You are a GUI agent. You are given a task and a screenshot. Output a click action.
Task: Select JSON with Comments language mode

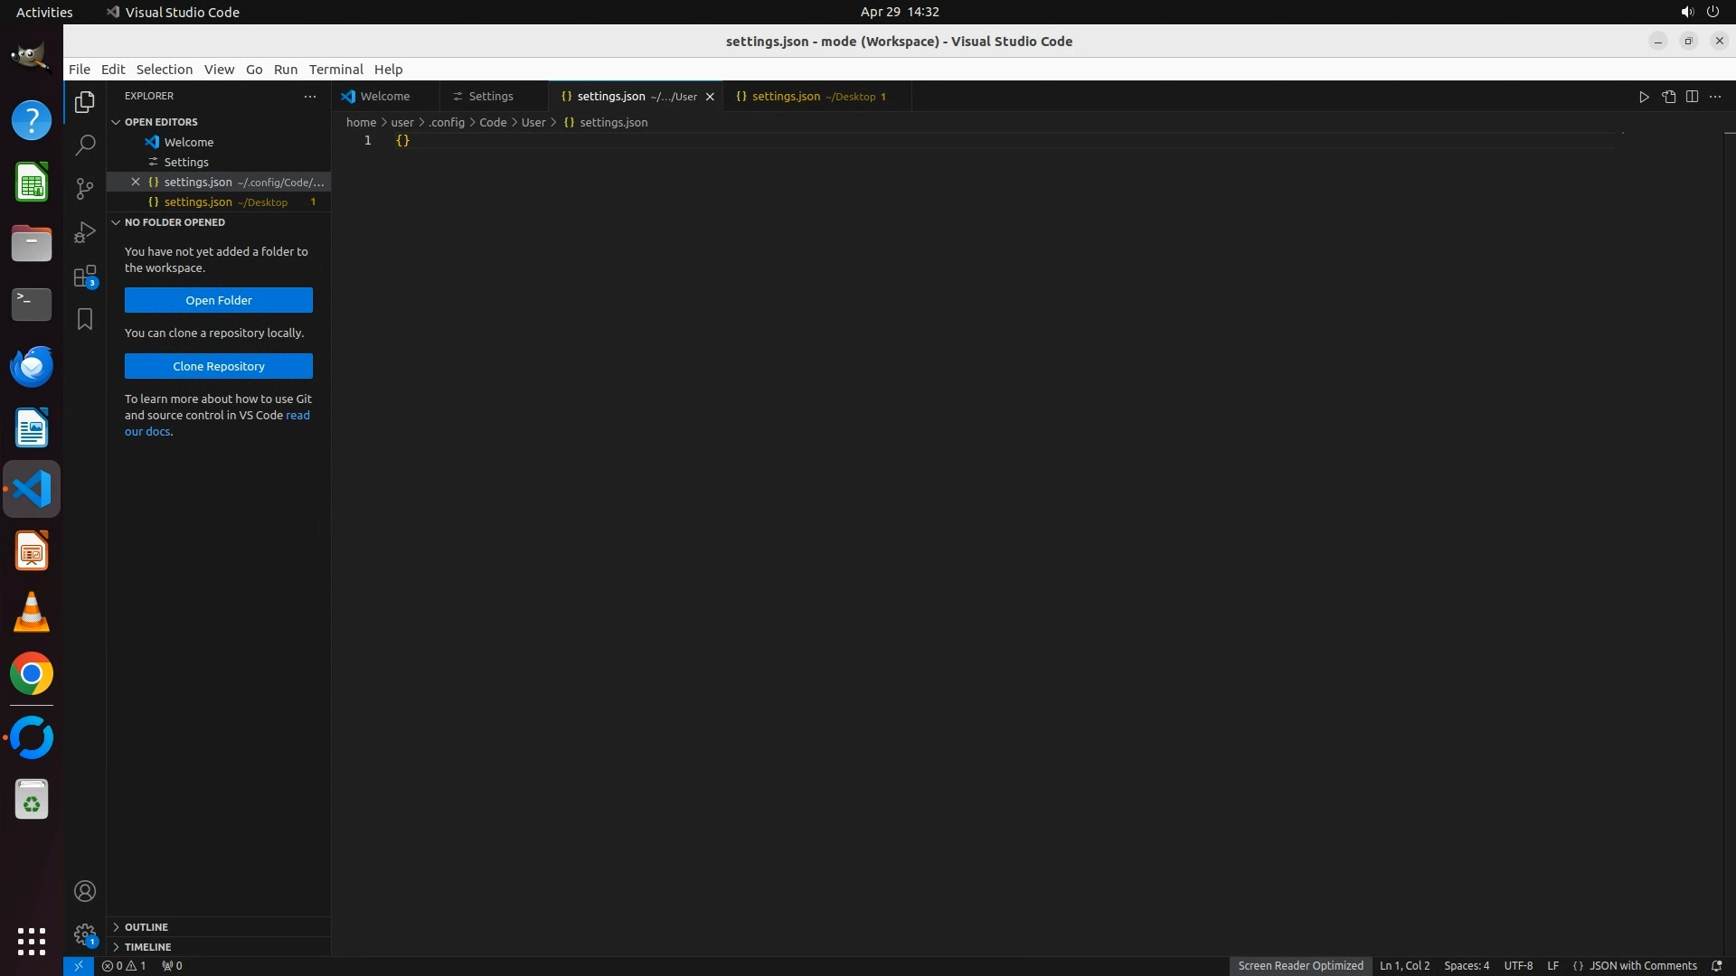click(x=1642, y=965)
